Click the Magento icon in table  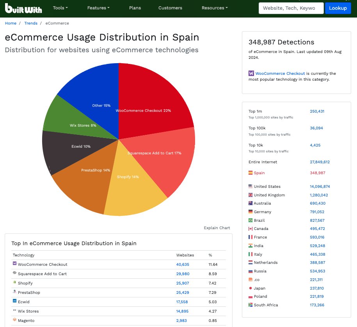pyautogui.click(x=14, y=319)
